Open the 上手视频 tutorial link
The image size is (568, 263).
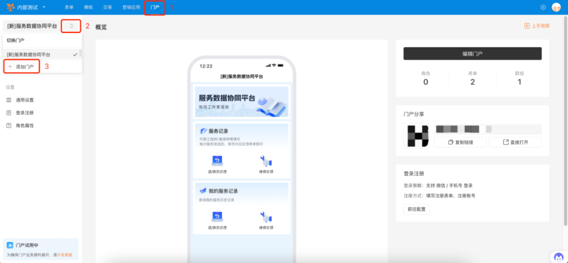540,26
